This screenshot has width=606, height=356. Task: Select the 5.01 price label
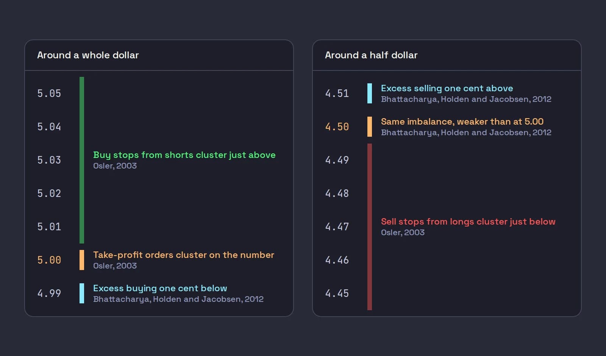coord(49,227)
